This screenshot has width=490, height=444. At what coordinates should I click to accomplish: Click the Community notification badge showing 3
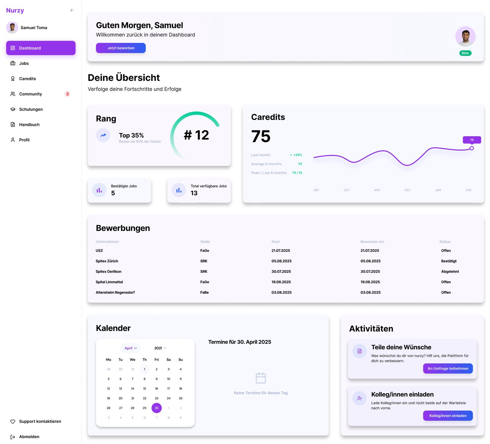[67, 94]
